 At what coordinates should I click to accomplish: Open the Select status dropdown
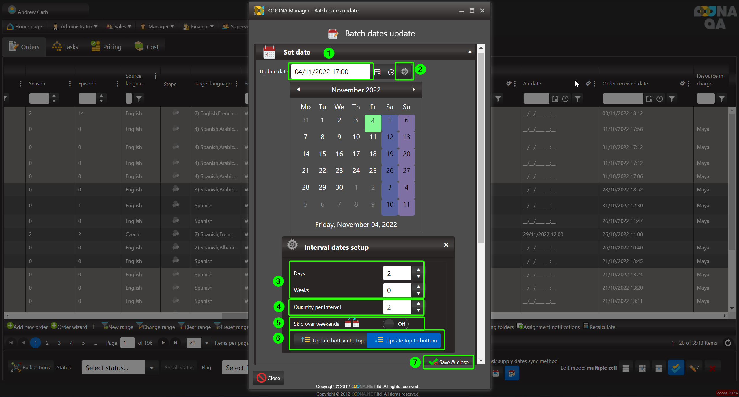152,368
